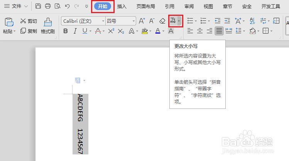Toggle subscript formatting

[x=121, y=31]
